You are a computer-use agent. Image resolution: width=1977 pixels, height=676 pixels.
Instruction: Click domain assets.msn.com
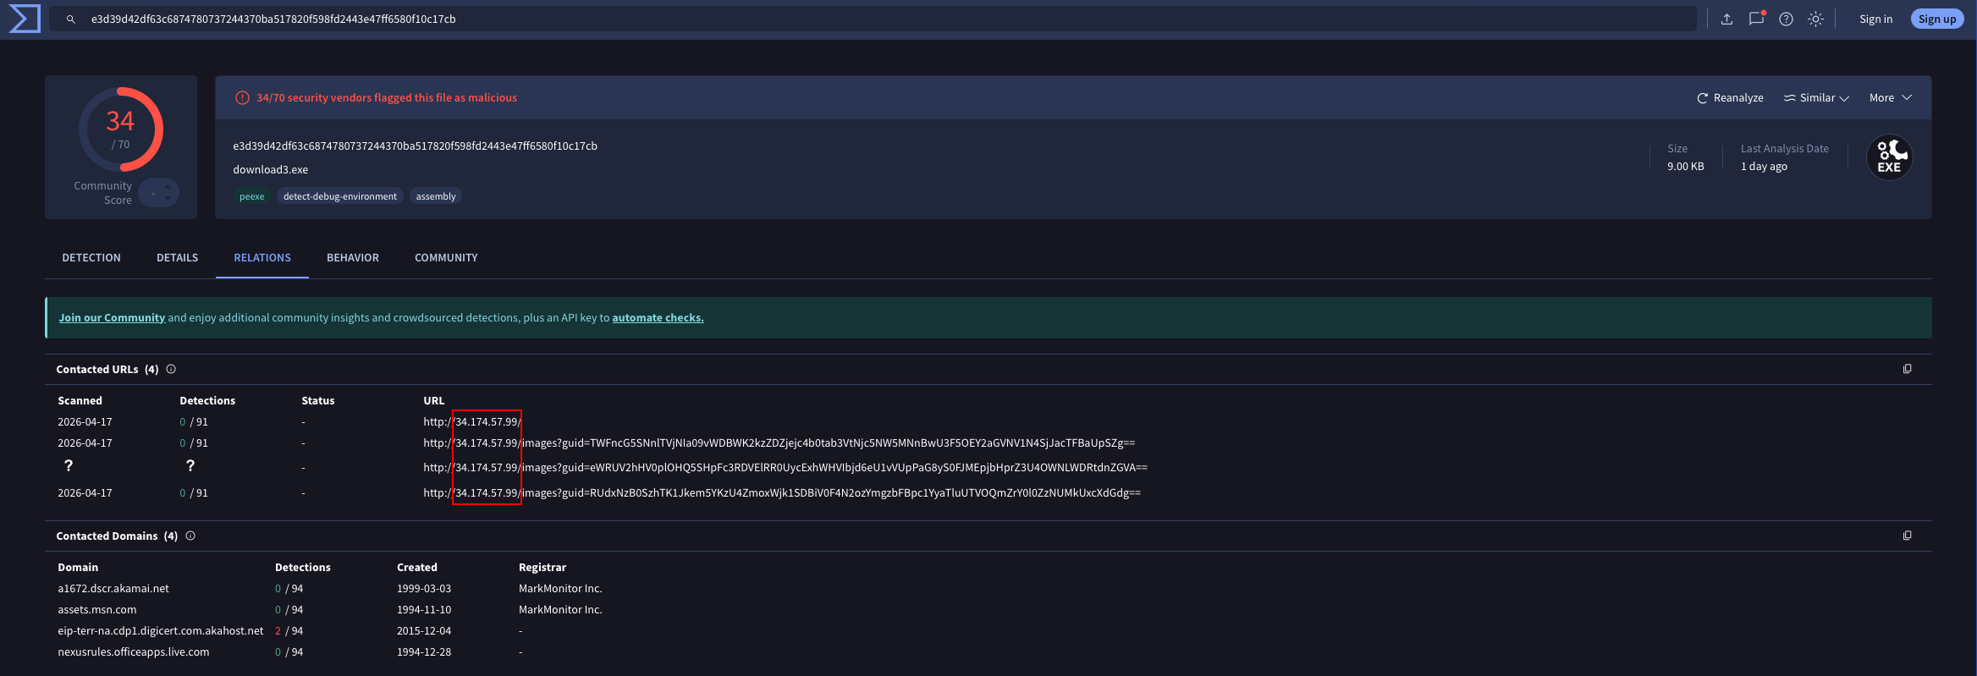97,610
